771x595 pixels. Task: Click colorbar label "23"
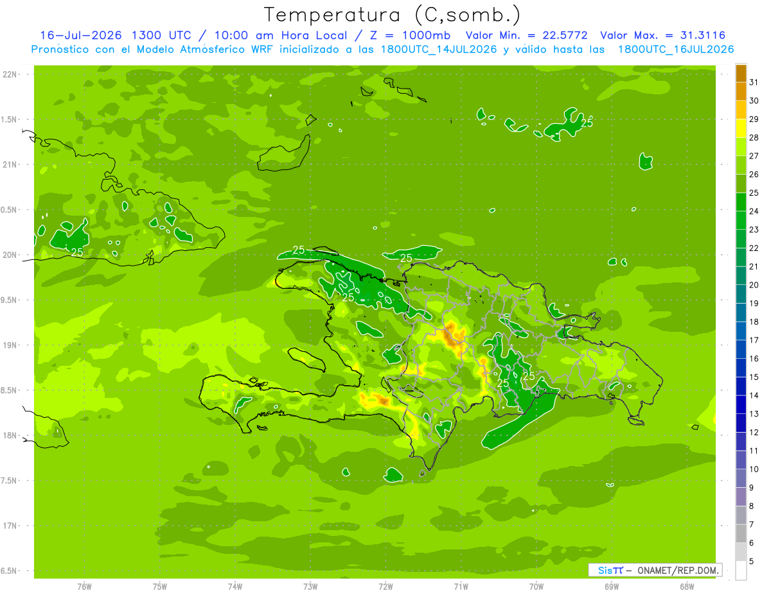pyautogui.click(x=754, y=230)
